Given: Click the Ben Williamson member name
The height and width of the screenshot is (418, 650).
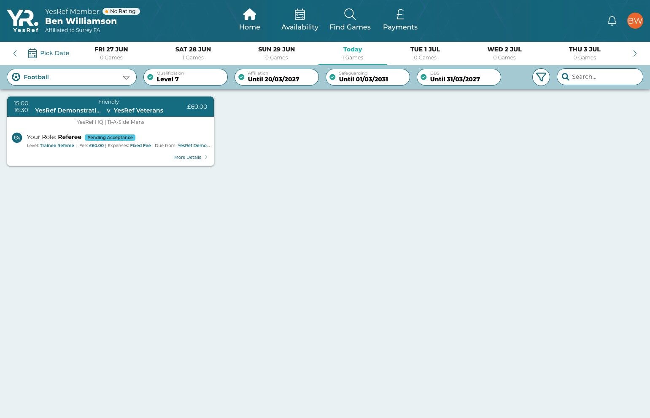Looking at the screenshot, I should click(x=81, y=21).
